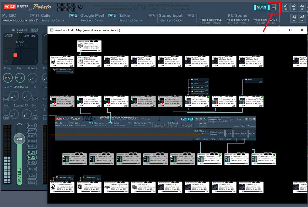Toggle B3 bus routing on My MIC strip

point(32,163)
